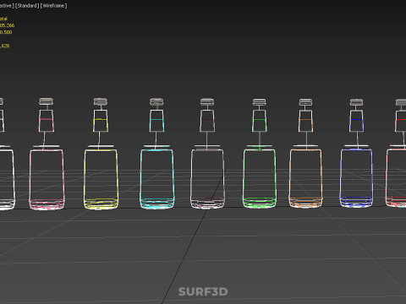406x304 pixels.
Task: Open the [Standard] viewport shading menu
Action: pyautogui.click(x=27, y=6)
